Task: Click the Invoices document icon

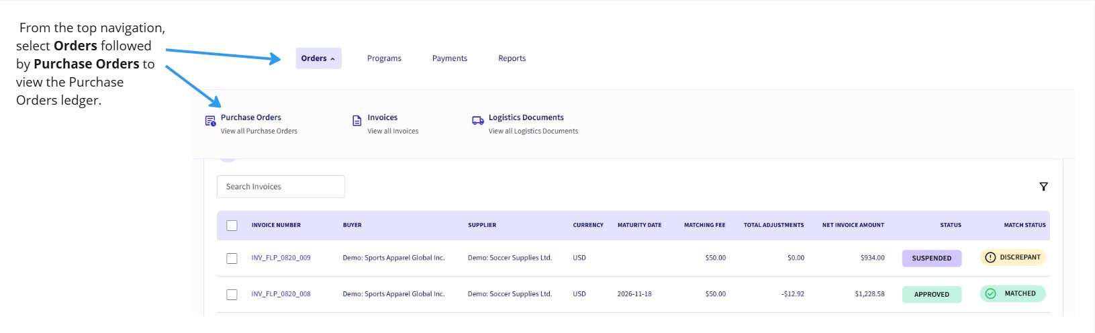Action: (x=357, y=121)
